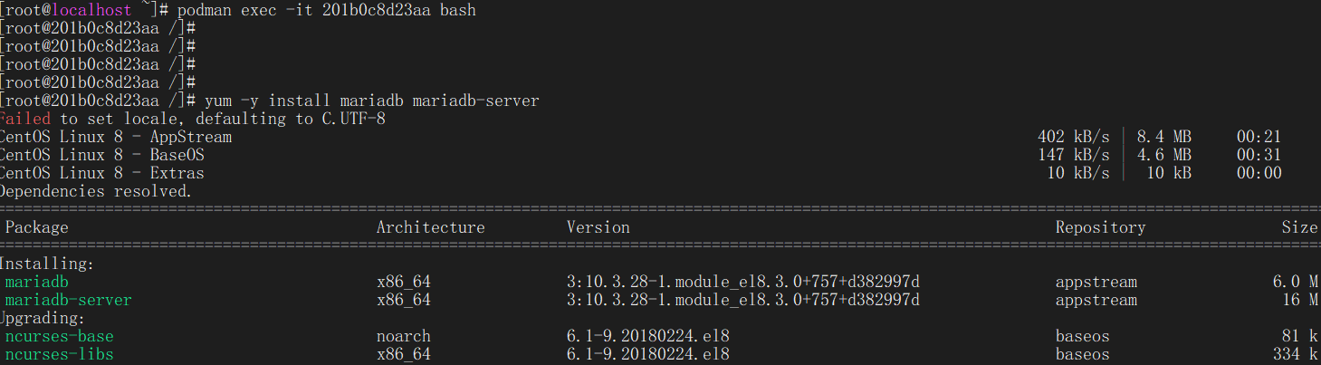
Task: Click the "Upgrading:" section label
Action: (x=43, y=318)
